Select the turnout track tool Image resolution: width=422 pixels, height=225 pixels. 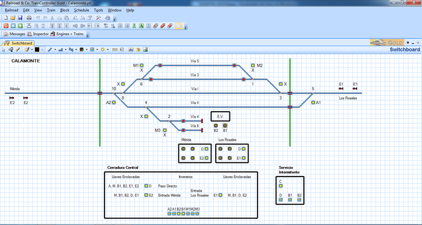click(61, 50)
